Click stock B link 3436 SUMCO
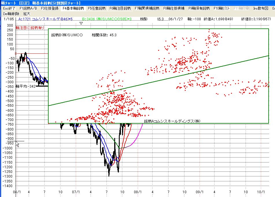275x197 pixels. (x=107, y=19)
